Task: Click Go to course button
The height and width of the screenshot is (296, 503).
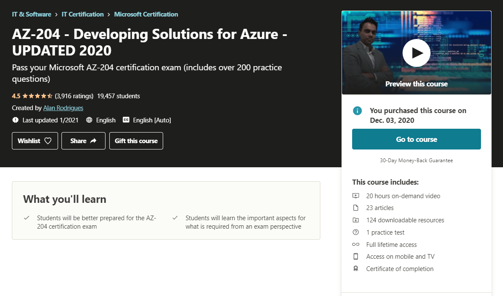Action: click(x=417, y=139)
